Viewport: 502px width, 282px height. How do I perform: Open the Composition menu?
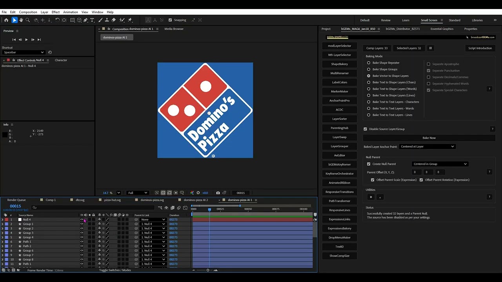(28, 12)
